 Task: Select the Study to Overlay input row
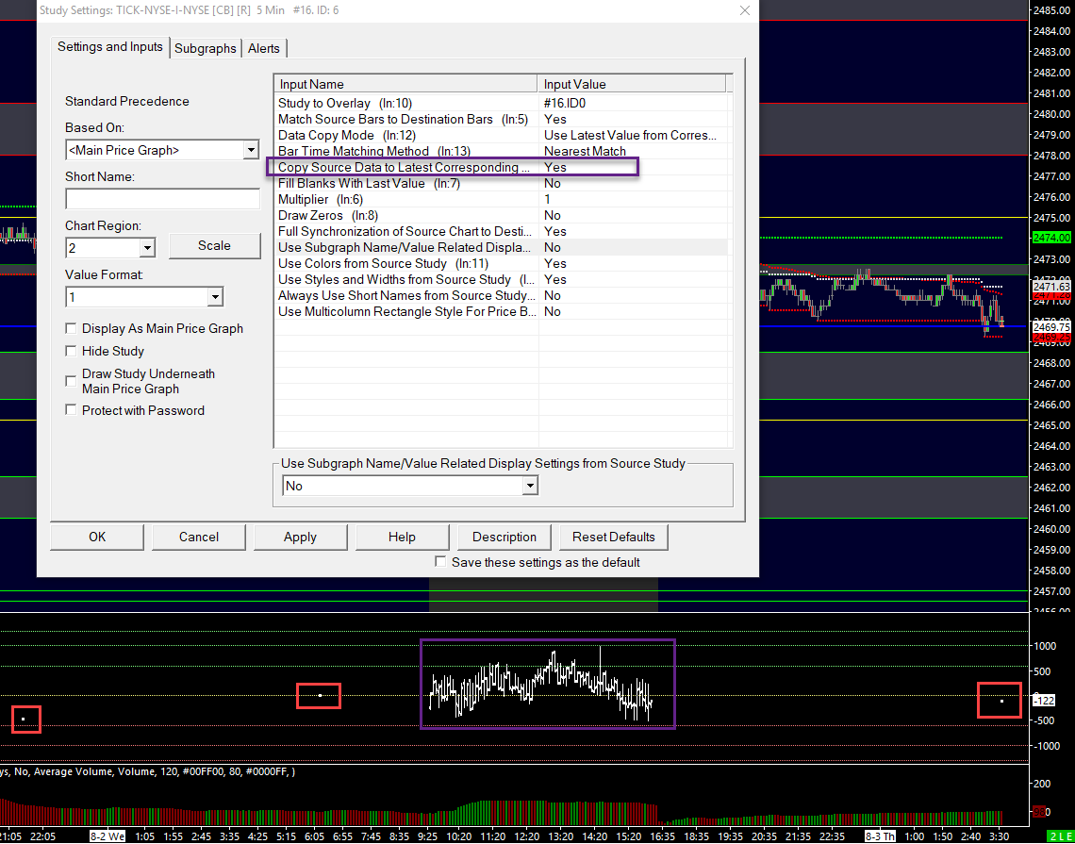[x=501, y=103]
